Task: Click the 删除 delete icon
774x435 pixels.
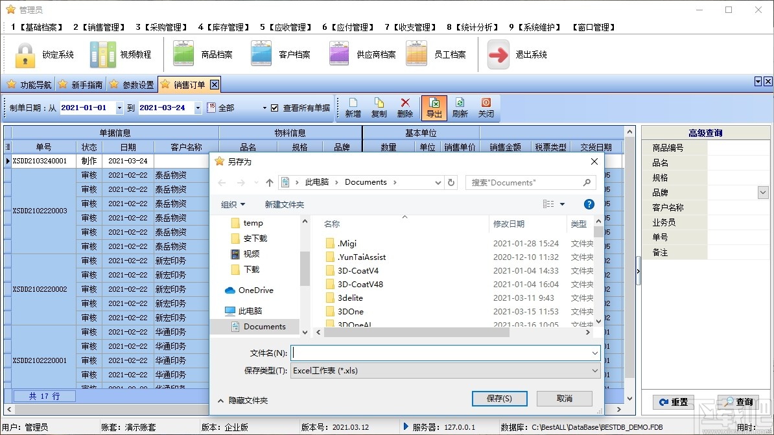Action: click(x=405, y=107)
